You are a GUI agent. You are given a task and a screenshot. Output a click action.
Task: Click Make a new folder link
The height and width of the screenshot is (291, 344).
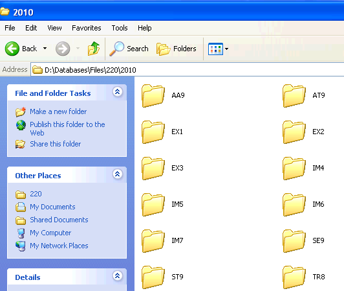[58, 111]
